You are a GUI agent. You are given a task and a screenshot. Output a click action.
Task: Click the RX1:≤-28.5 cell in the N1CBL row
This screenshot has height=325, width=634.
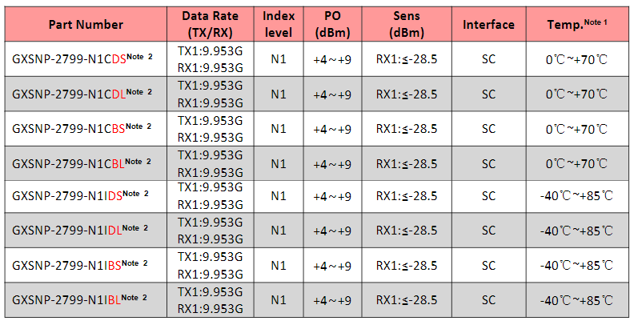tap(407, 164)
